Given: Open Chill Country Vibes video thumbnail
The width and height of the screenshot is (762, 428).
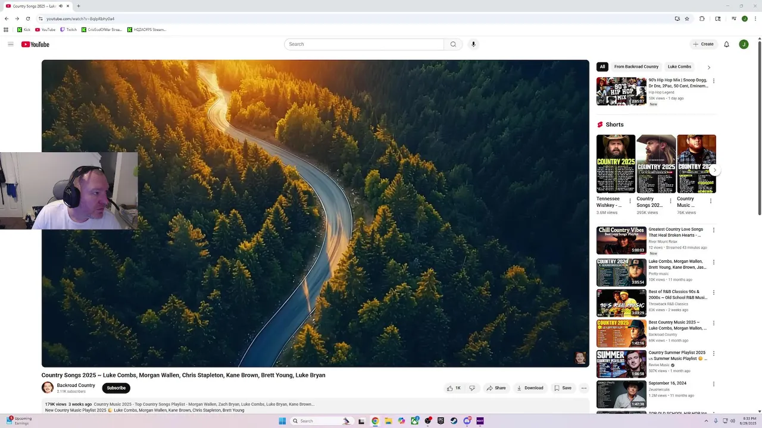Looking at the screenshot, I should (x=621, y=240).
